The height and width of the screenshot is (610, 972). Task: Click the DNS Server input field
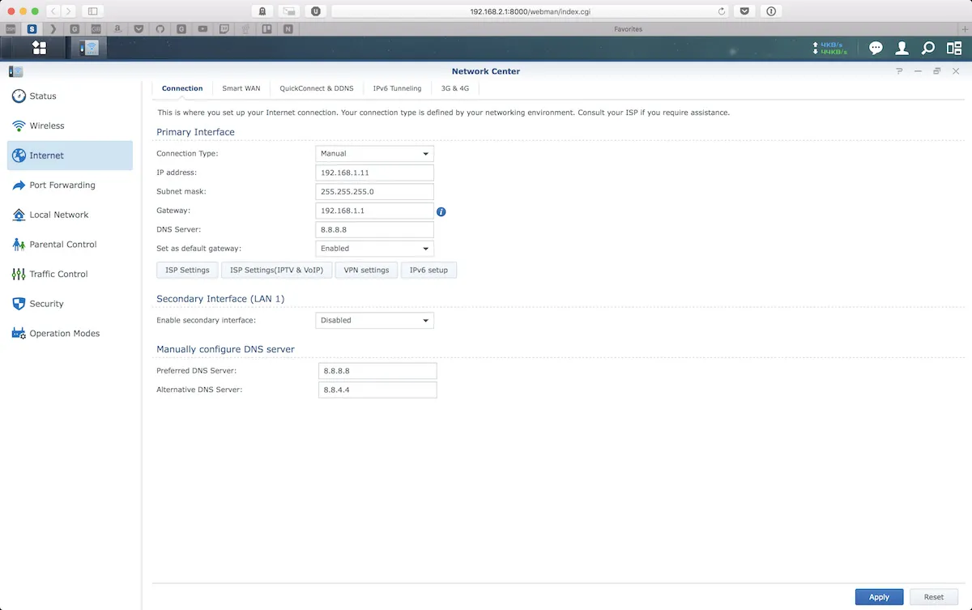click(x=374, y=230)
